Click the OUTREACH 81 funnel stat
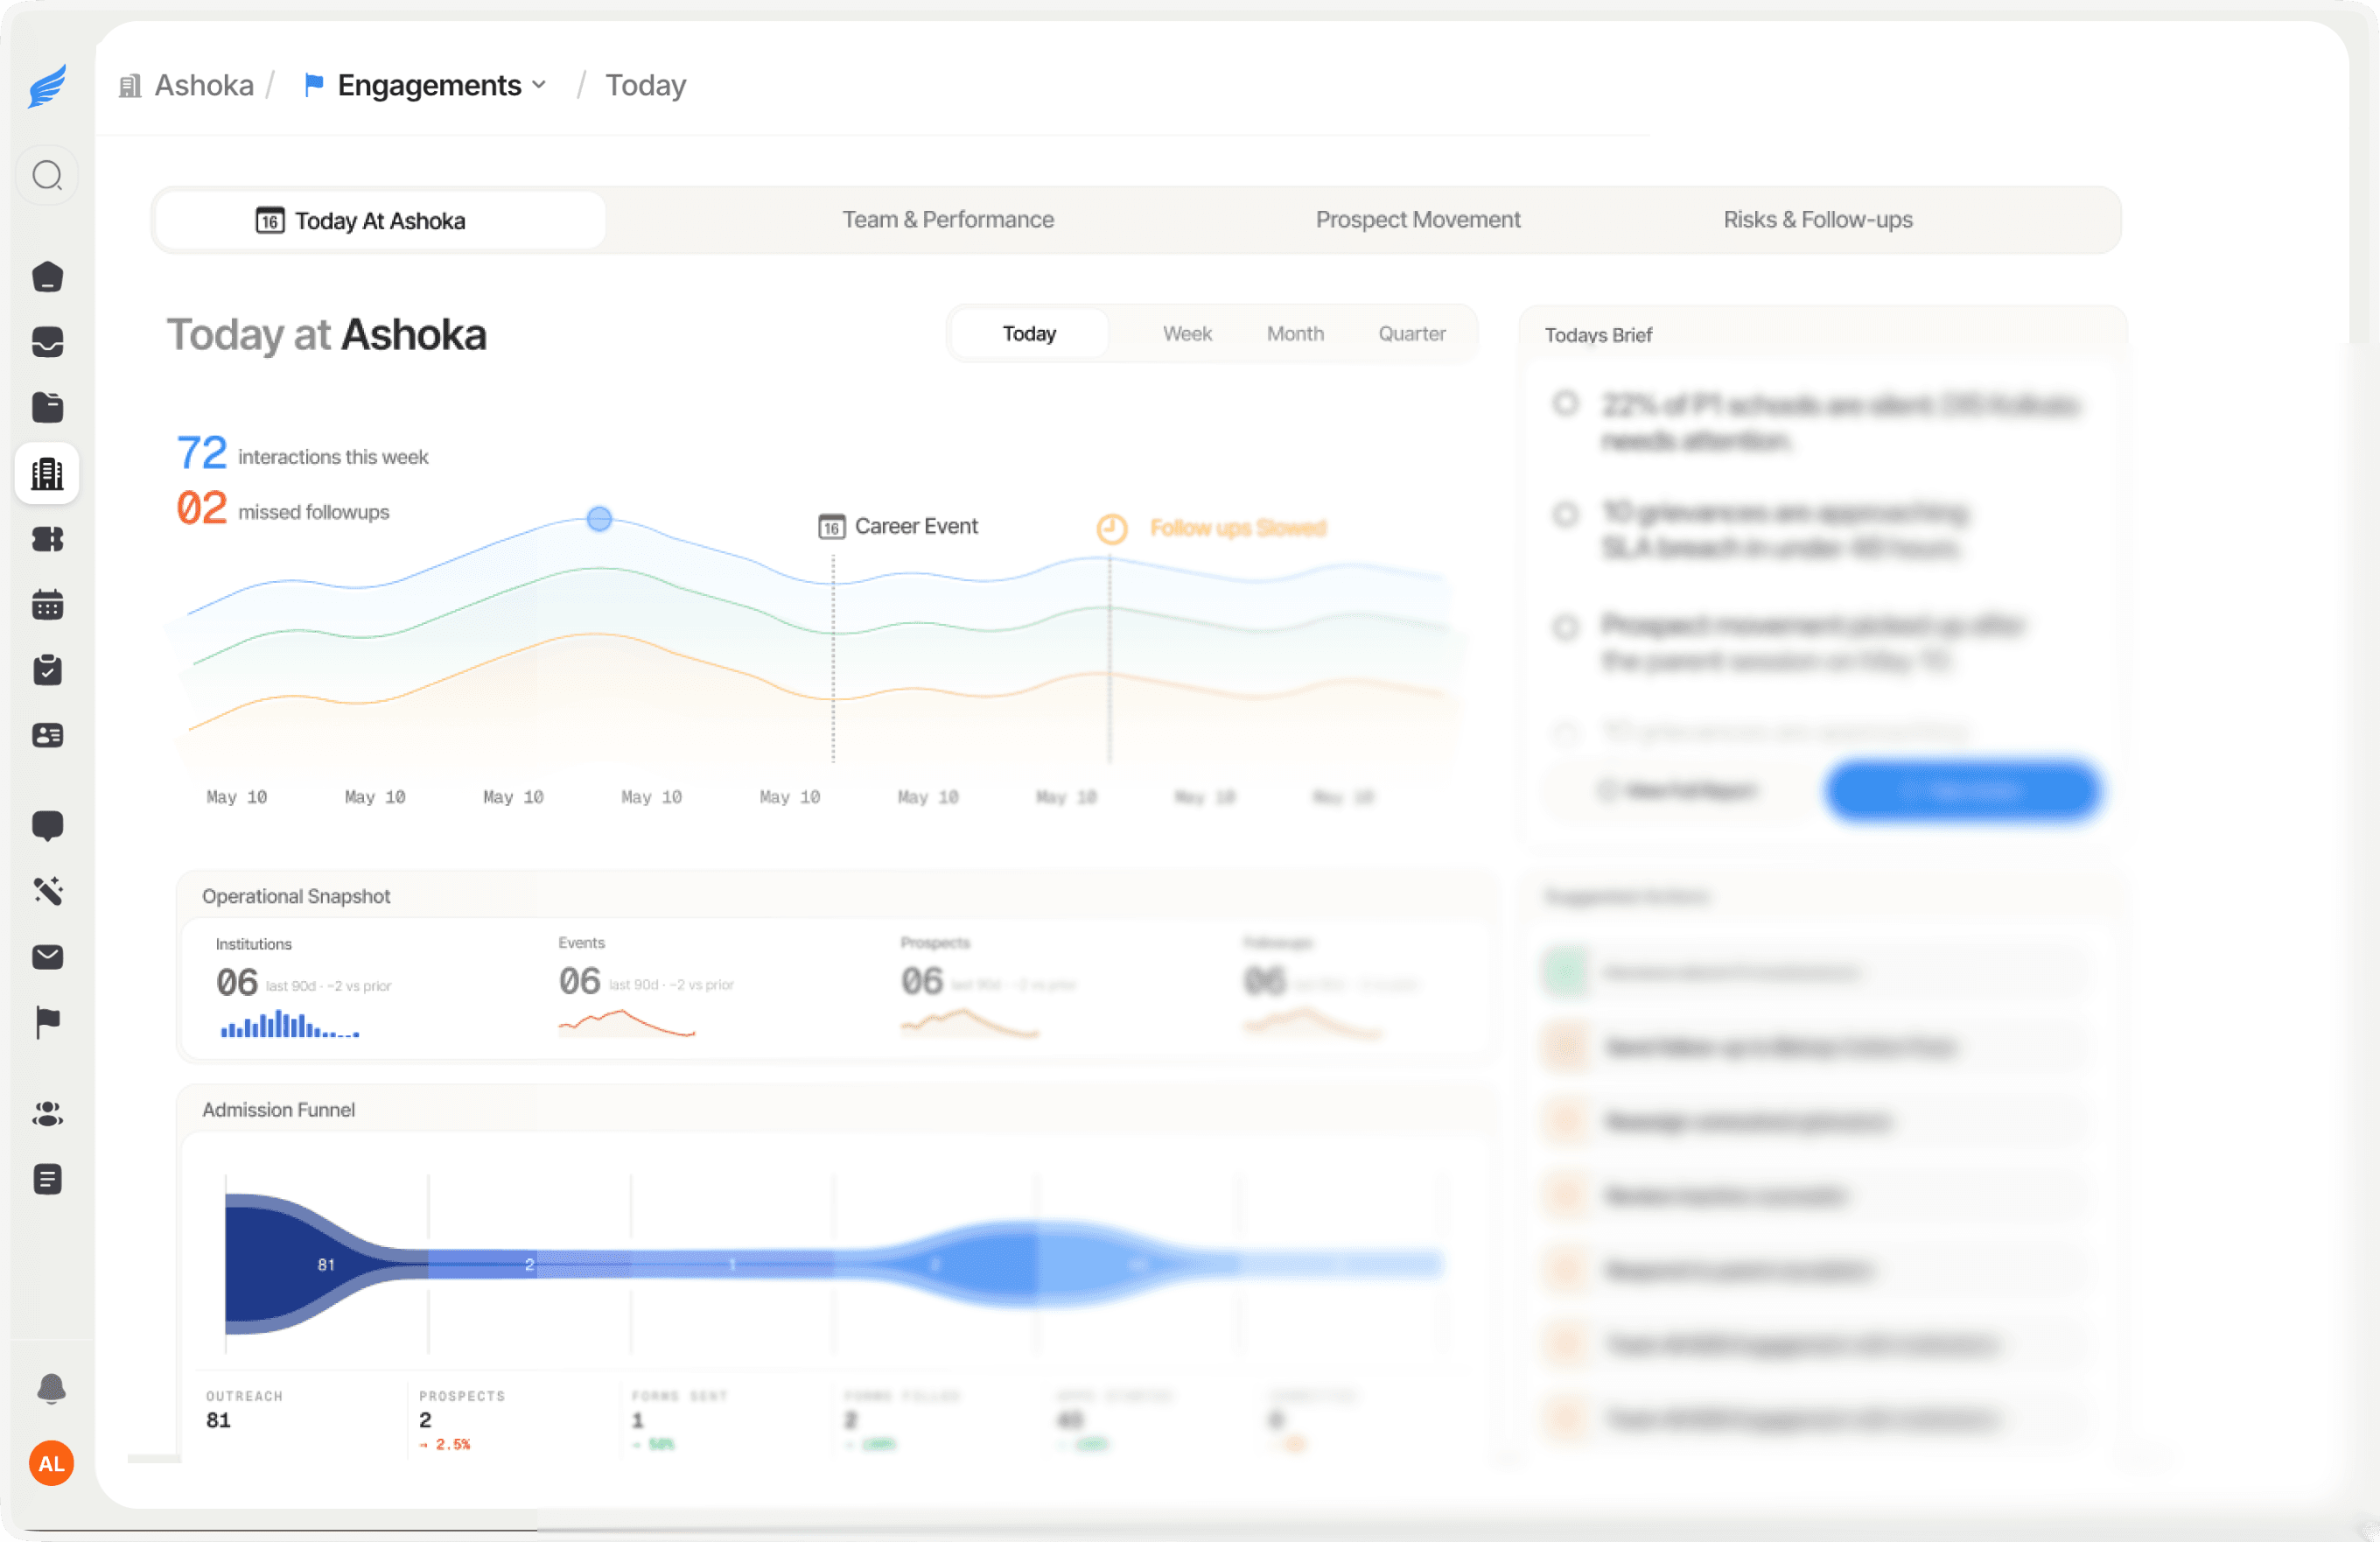This screenshot has width=2380, height=1542. click(x=244, y=1409)
